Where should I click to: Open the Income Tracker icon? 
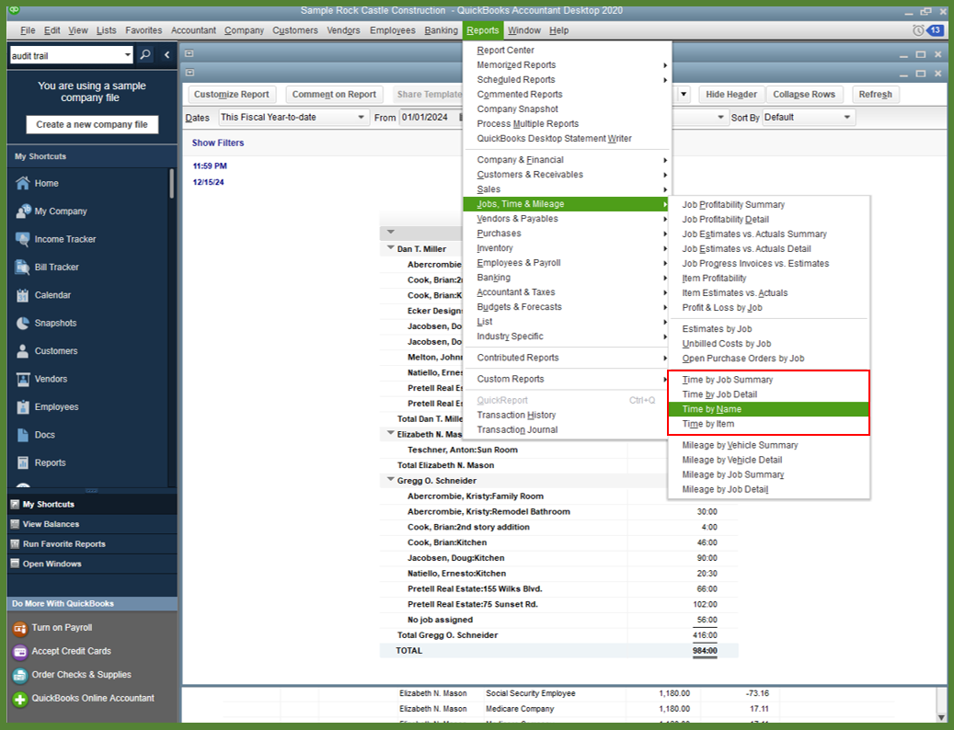coord(22,239)
